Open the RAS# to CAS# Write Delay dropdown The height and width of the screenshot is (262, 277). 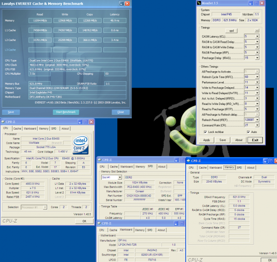pyautogui.click(x=257, y=47)
